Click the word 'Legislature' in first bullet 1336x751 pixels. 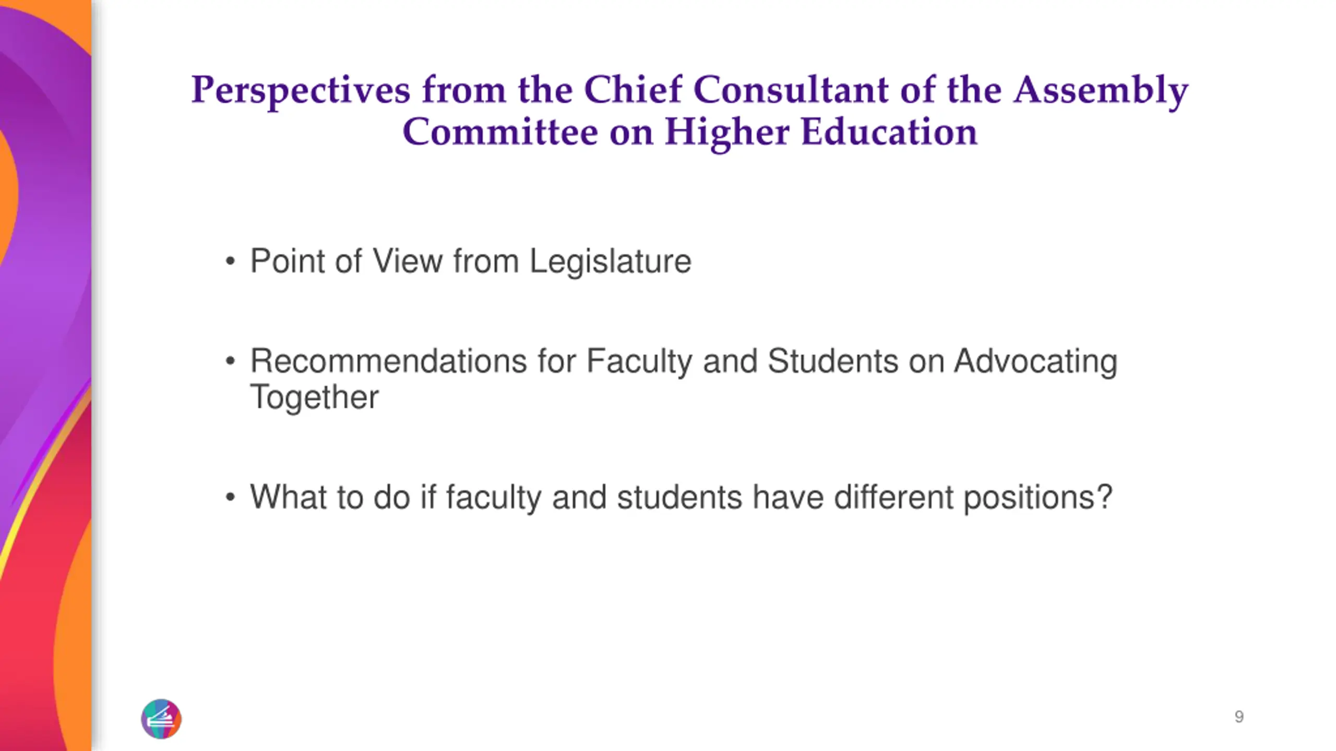pos(611,261)
